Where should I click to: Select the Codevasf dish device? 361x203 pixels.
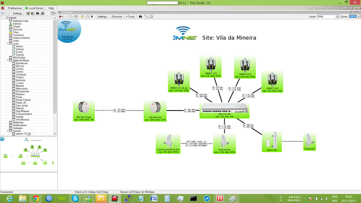(x=310, y=142)
